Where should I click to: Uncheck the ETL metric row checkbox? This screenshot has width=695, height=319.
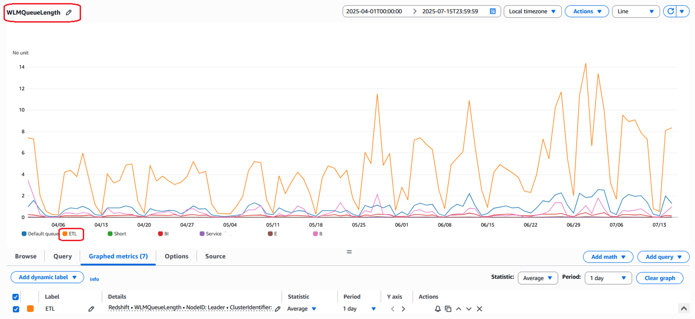(16, 309)
